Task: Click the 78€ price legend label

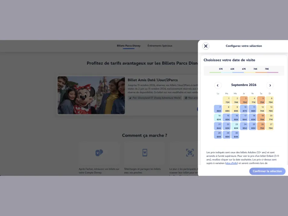Action: click(x=267, y=69)
